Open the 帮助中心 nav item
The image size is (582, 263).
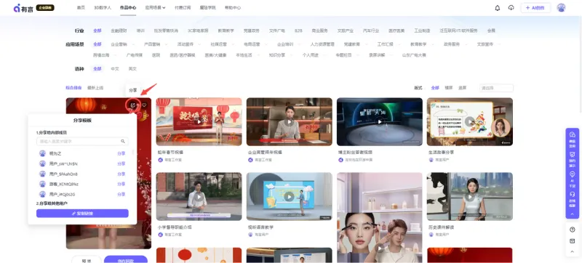pyautogui.click(x=233, y=8)
